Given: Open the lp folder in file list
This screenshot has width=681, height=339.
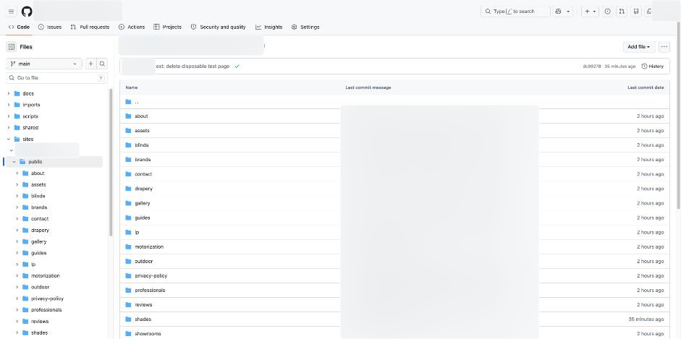Looking at the screenshot, I should [137, 232].
